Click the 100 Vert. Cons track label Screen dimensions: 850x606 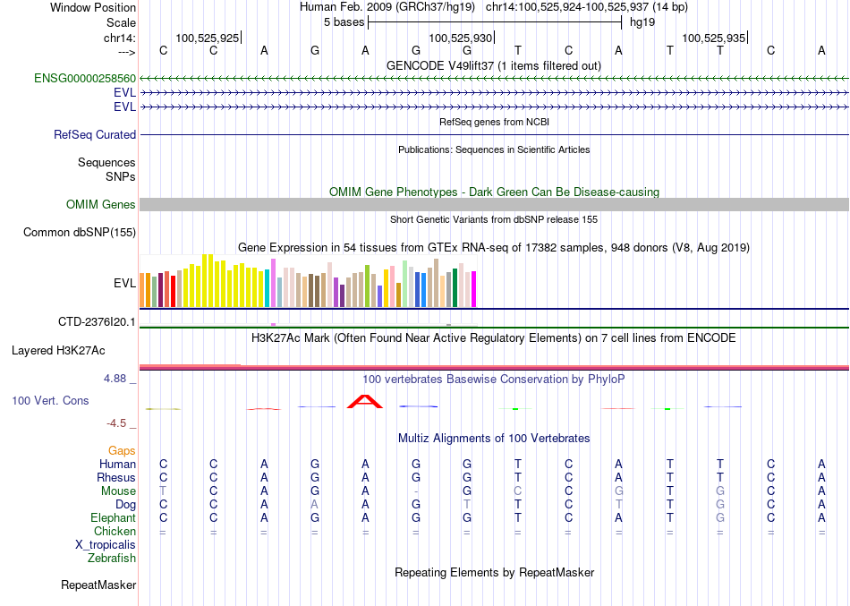click(50, 400)
